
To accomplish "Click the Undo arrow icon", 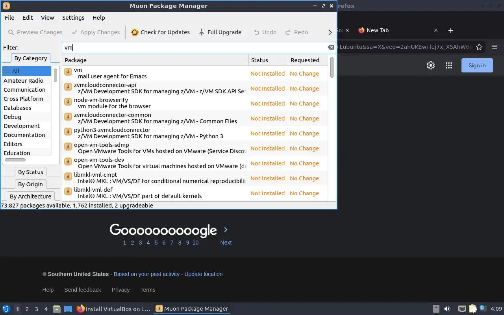I will tap(257, 32).
